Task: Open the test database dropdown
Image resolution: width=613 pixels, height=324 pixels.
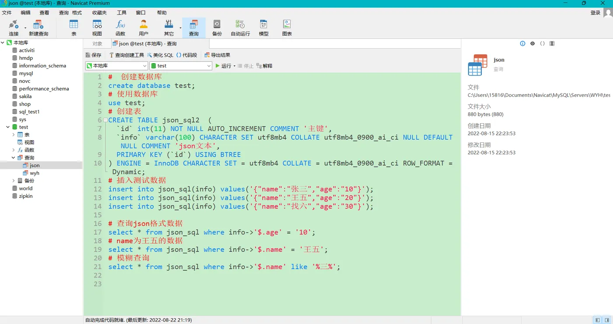Action: (181, 66)
